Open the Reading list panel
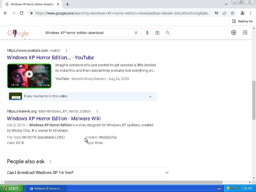Viewport: 256px width, 192px height. (x=242, y=21)
